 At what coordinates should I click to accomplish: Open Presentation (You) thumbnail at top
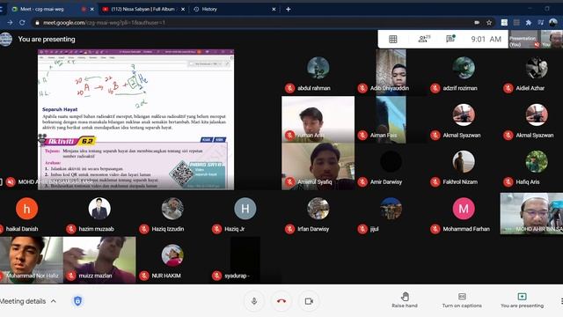point(524,39)
